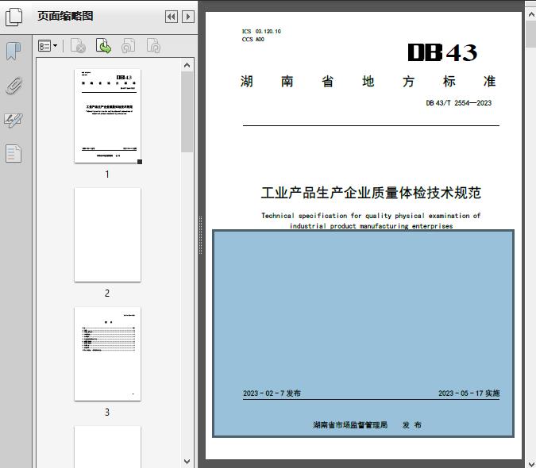The width and height of the screenshot is (536, 468).
Task: Click the extract pages green arrow icon
Action: tap(103, 46)
